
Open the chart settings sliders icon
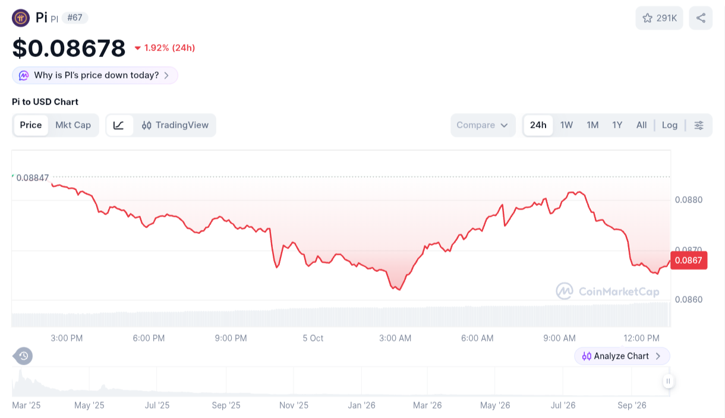coord(699,125)
